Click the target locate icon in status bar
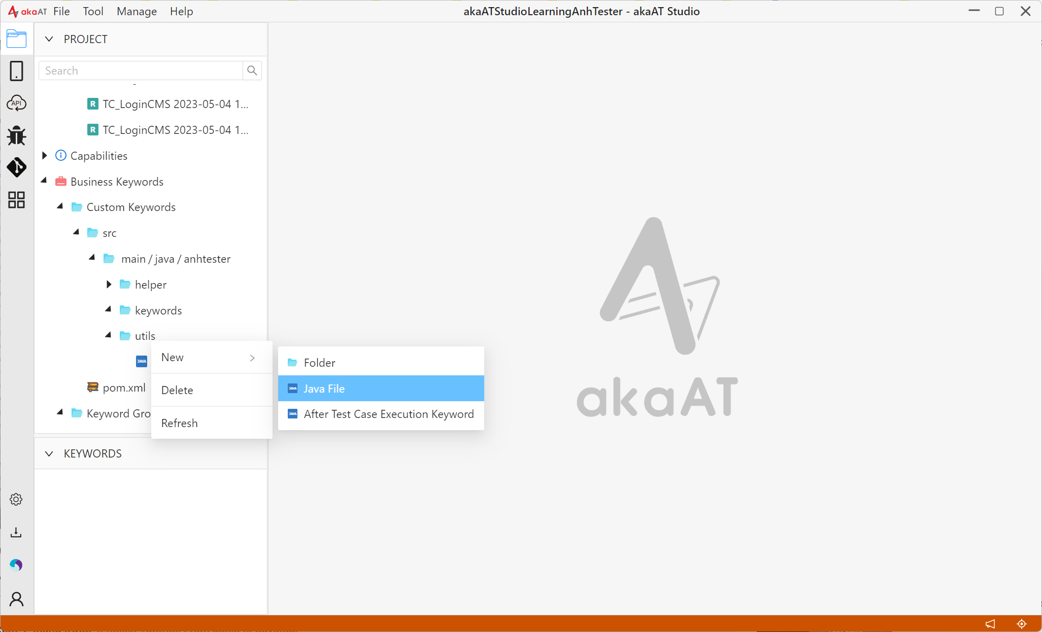 point(1022,624)
